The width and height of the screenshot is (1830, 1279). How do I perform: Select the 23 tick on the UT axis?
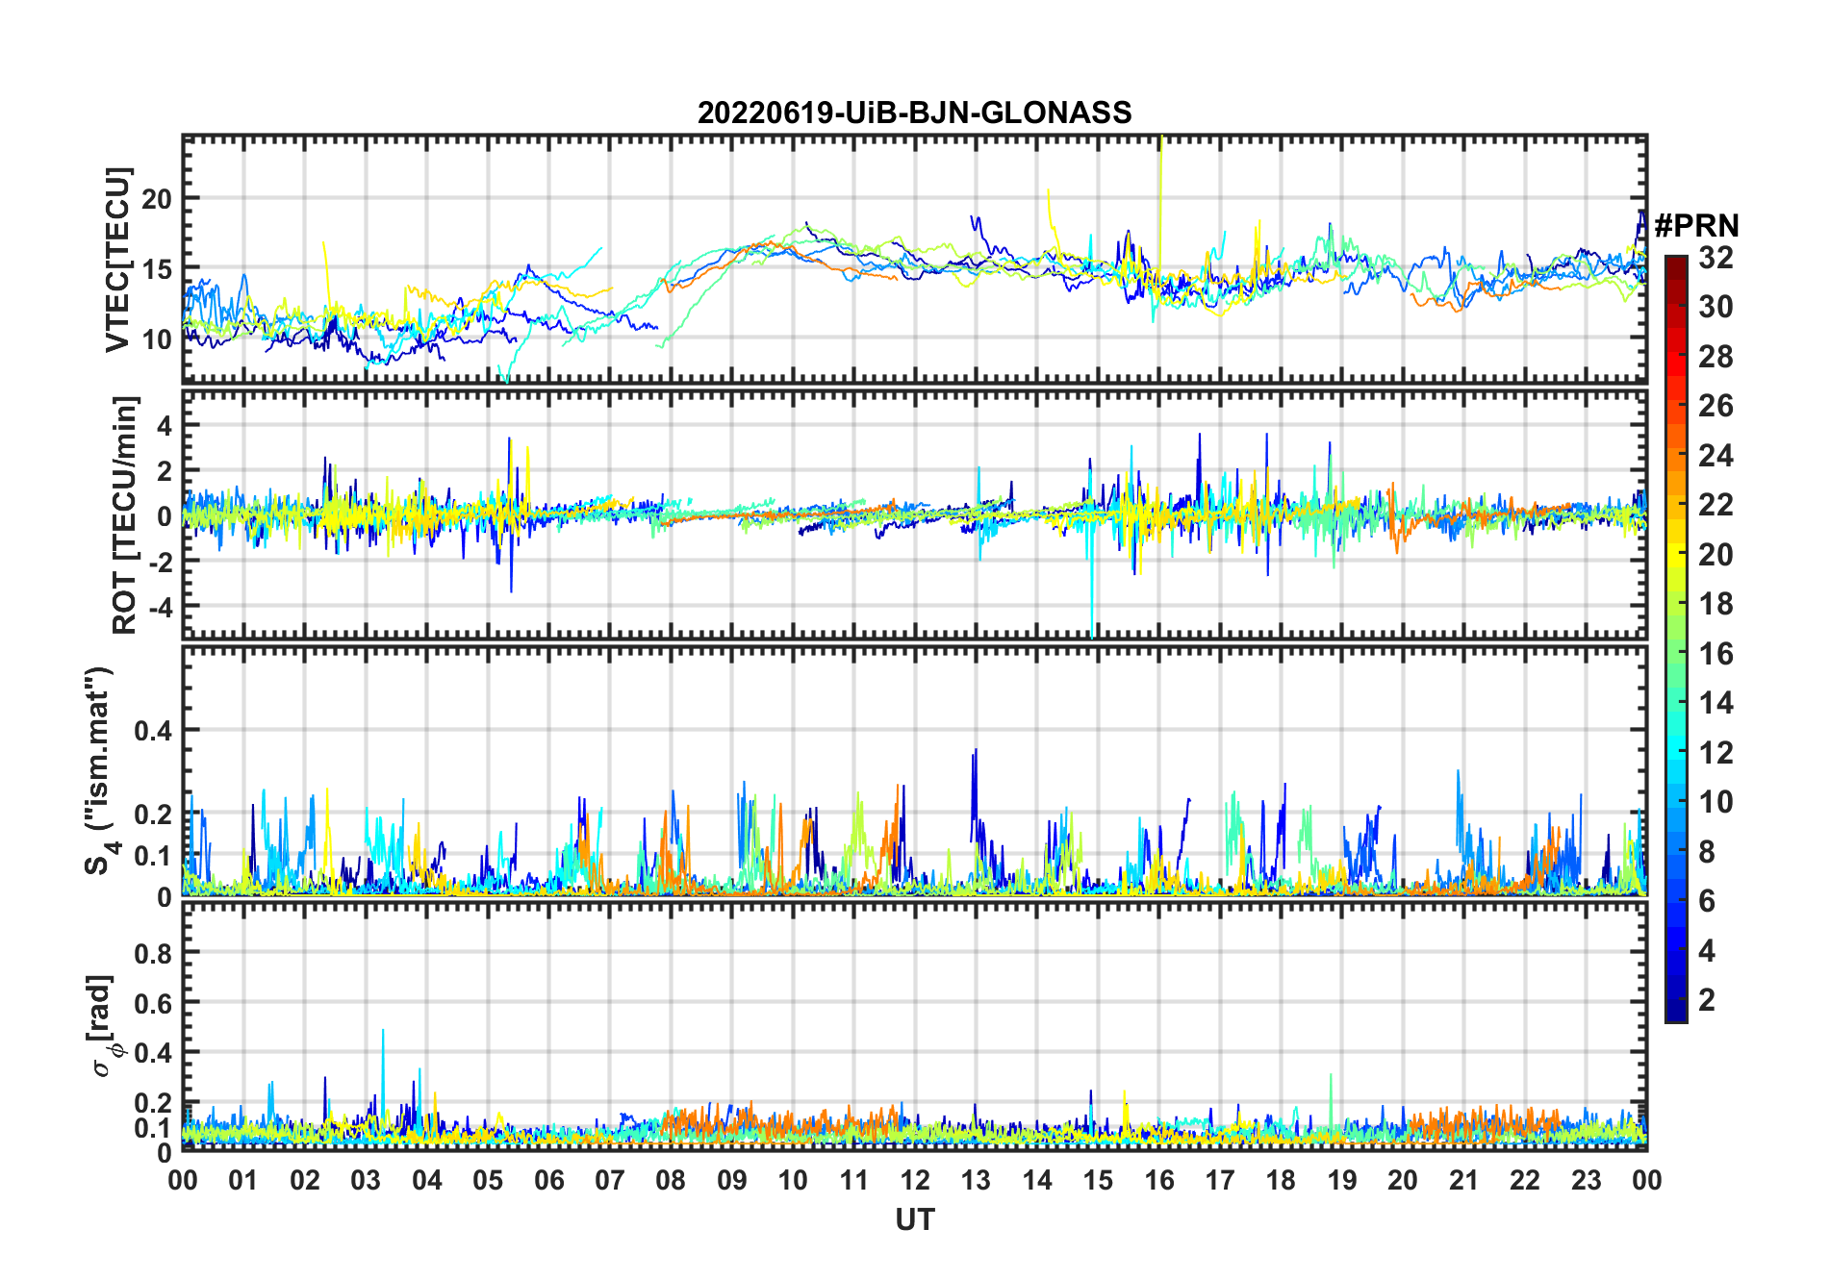click(x=1586, y=1181)
